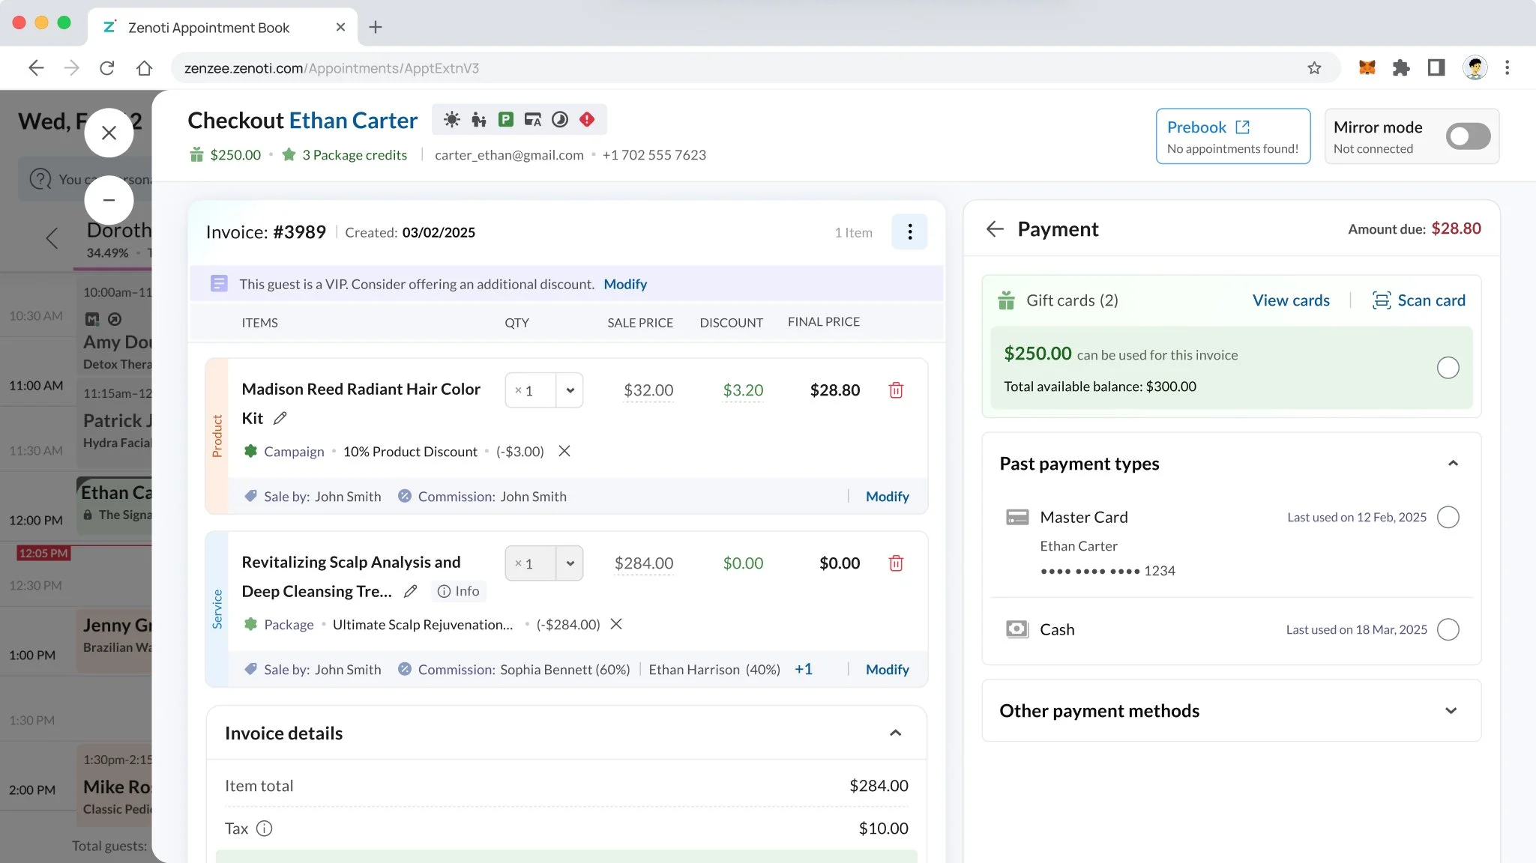Open the invoice three-dot options menu
Image resolution: width=1536 pixels, height=863 pixels.
point(909,232)
